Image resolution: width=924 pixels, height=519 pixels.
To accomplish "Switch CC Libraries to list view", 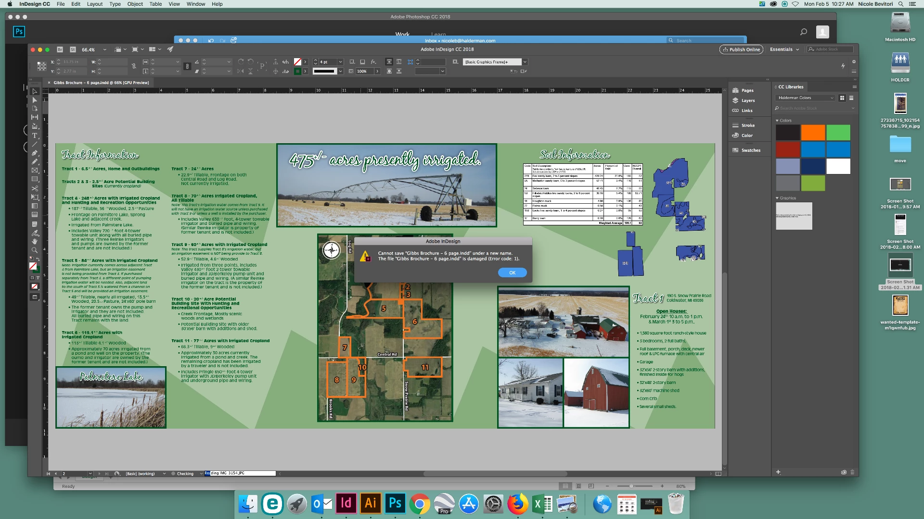I will click(851, 98).
